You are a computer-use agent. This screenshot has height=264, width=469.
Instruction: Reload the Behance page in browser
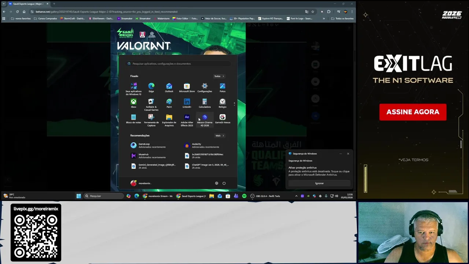pos(17,12)
